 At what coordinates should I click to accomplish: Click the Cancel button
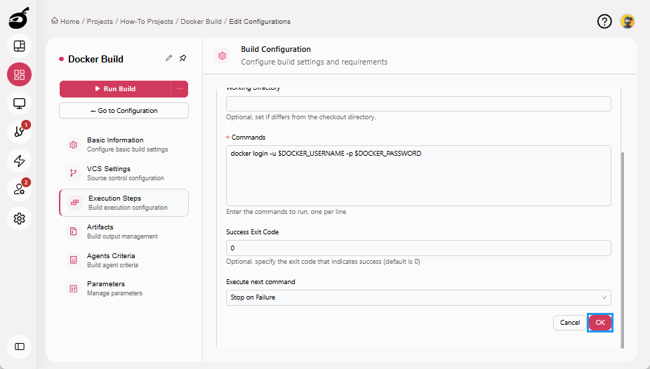pyautogui.click(x=569, y=322)
